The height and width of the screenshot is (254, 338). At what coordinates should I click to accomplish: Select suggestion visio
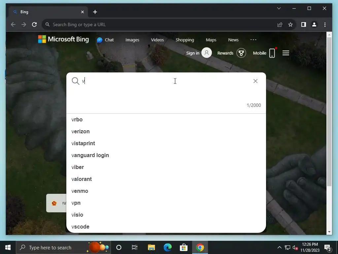point(166,215)
